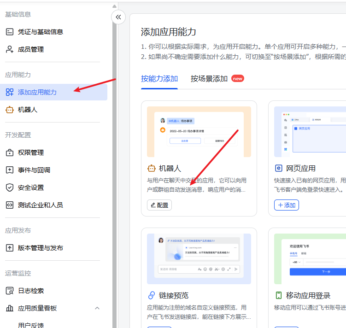Click the 网页应用 card icon
Screen dimensions: 346x328
[278, 168]
